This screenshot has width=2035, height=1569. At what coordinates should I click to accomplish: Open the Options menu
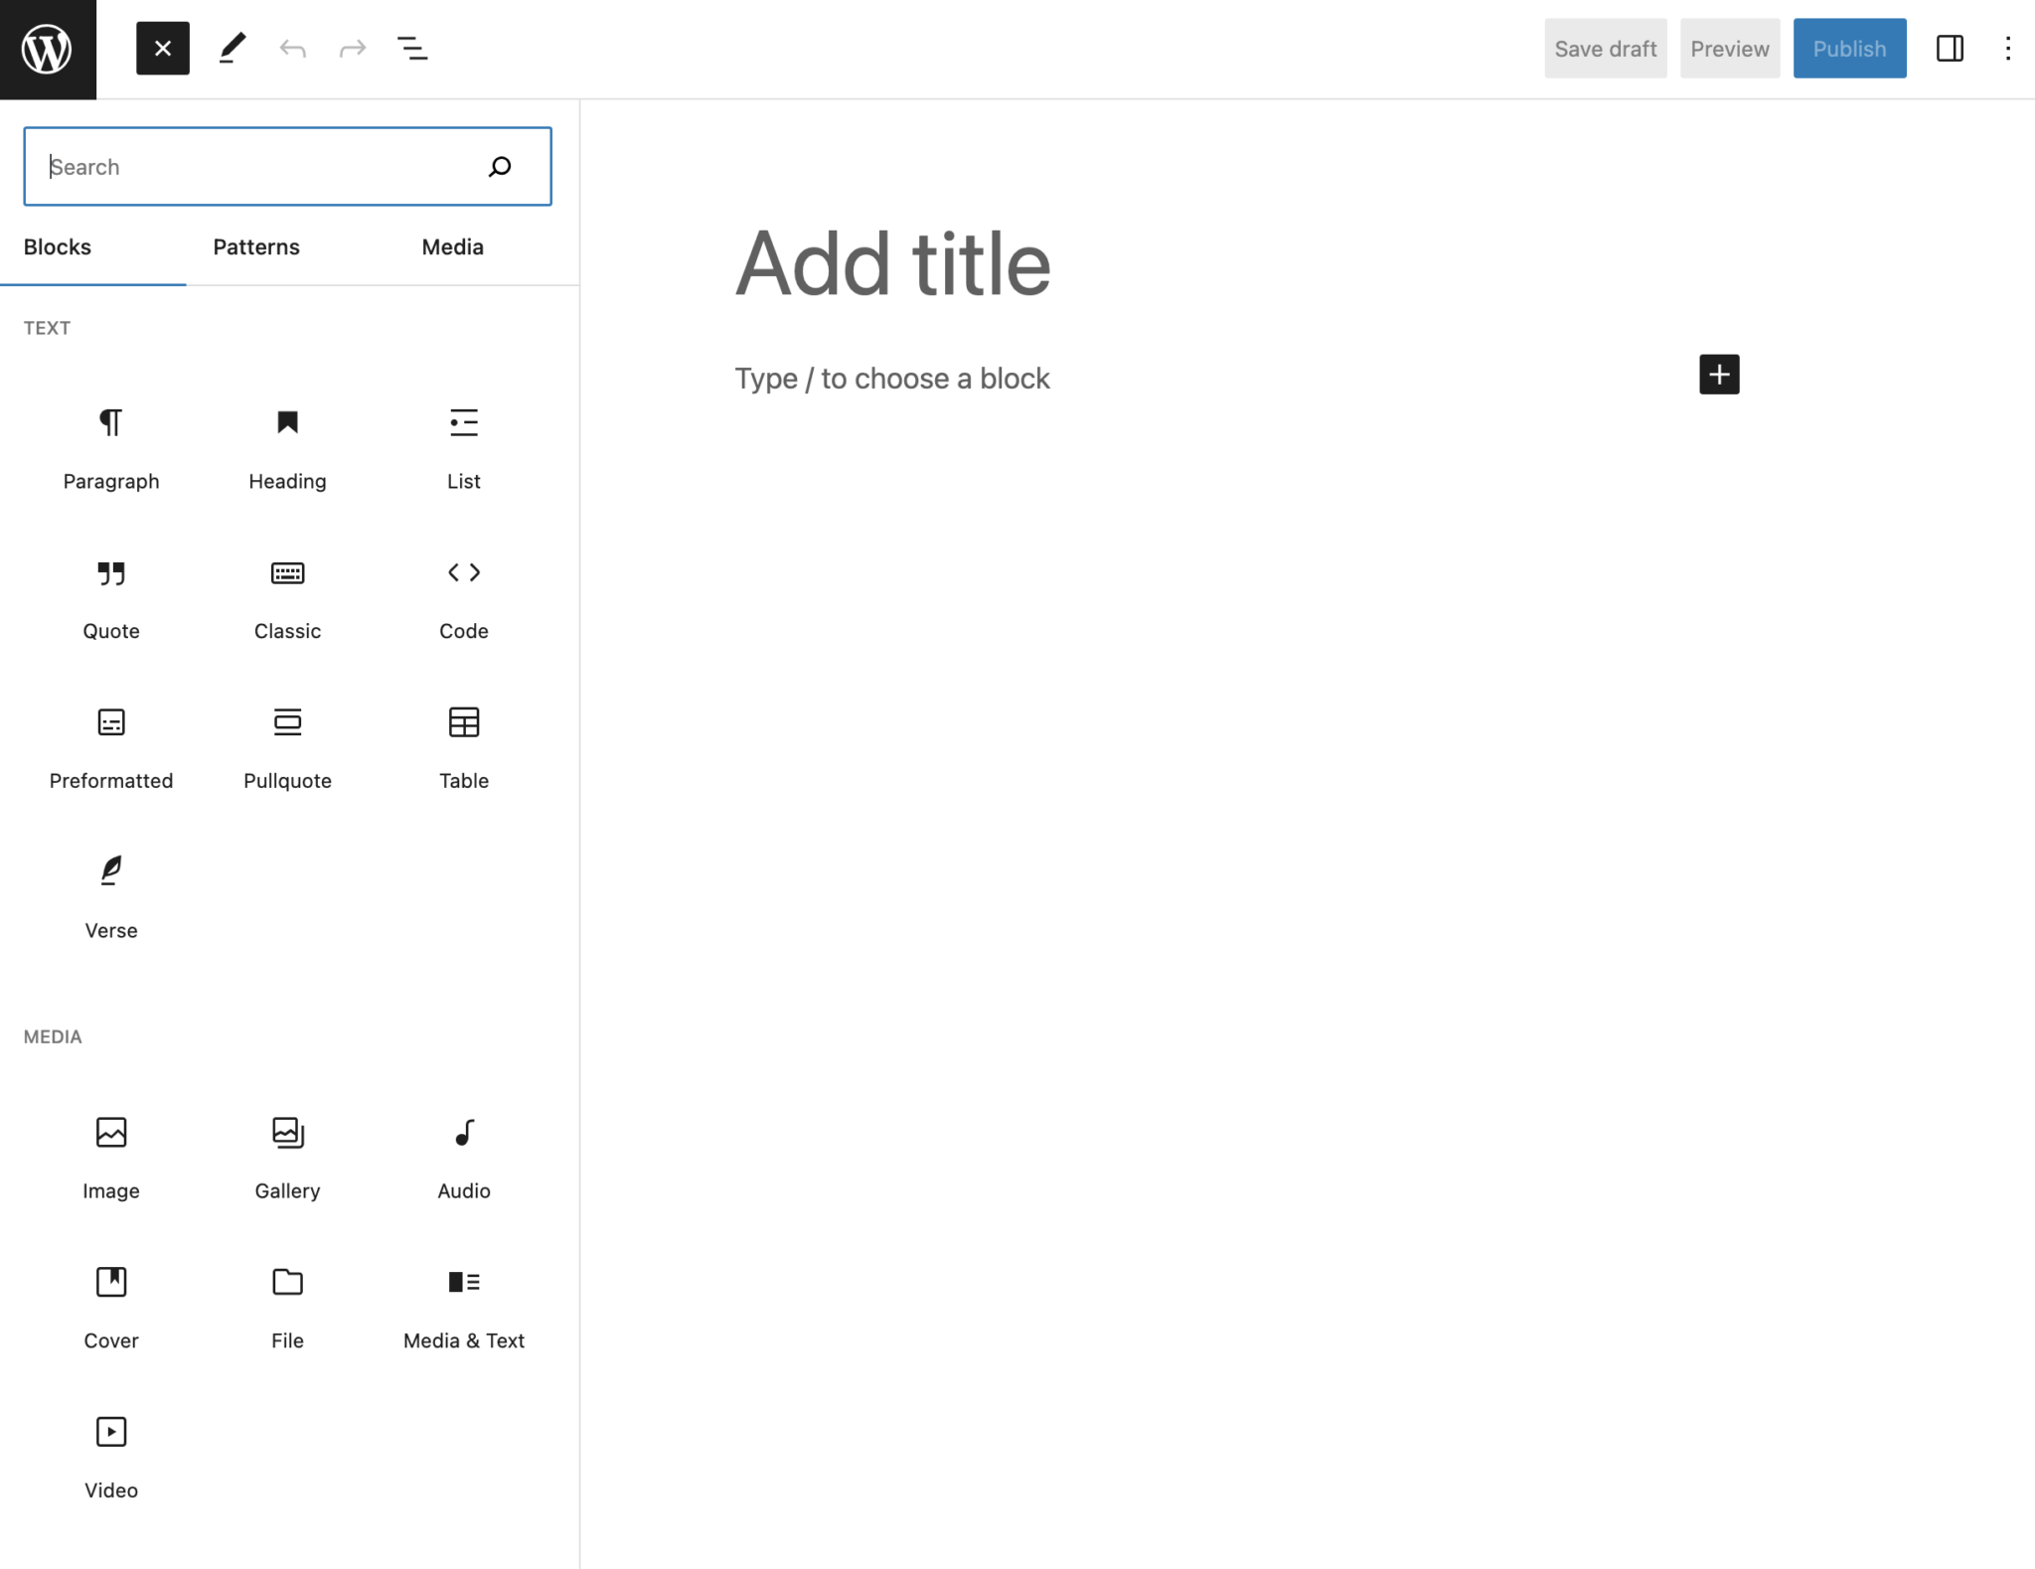(x=2007, y=48)
